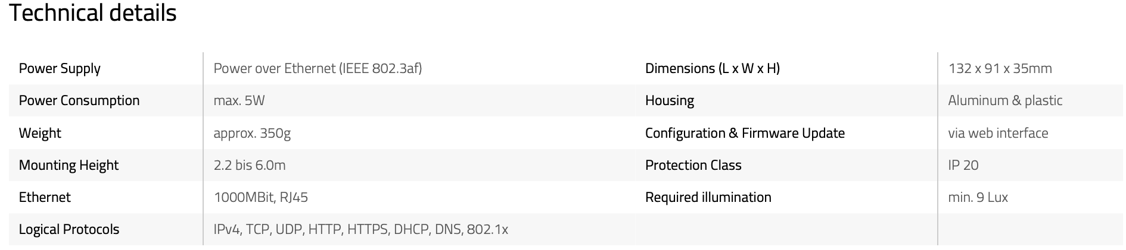The height and width of the screenshot is (250, 1126).
Task: Click the IP 20 protection value
Action: [963, 165]
